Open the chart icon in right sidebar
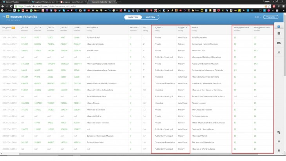 [x=279, y=52]
